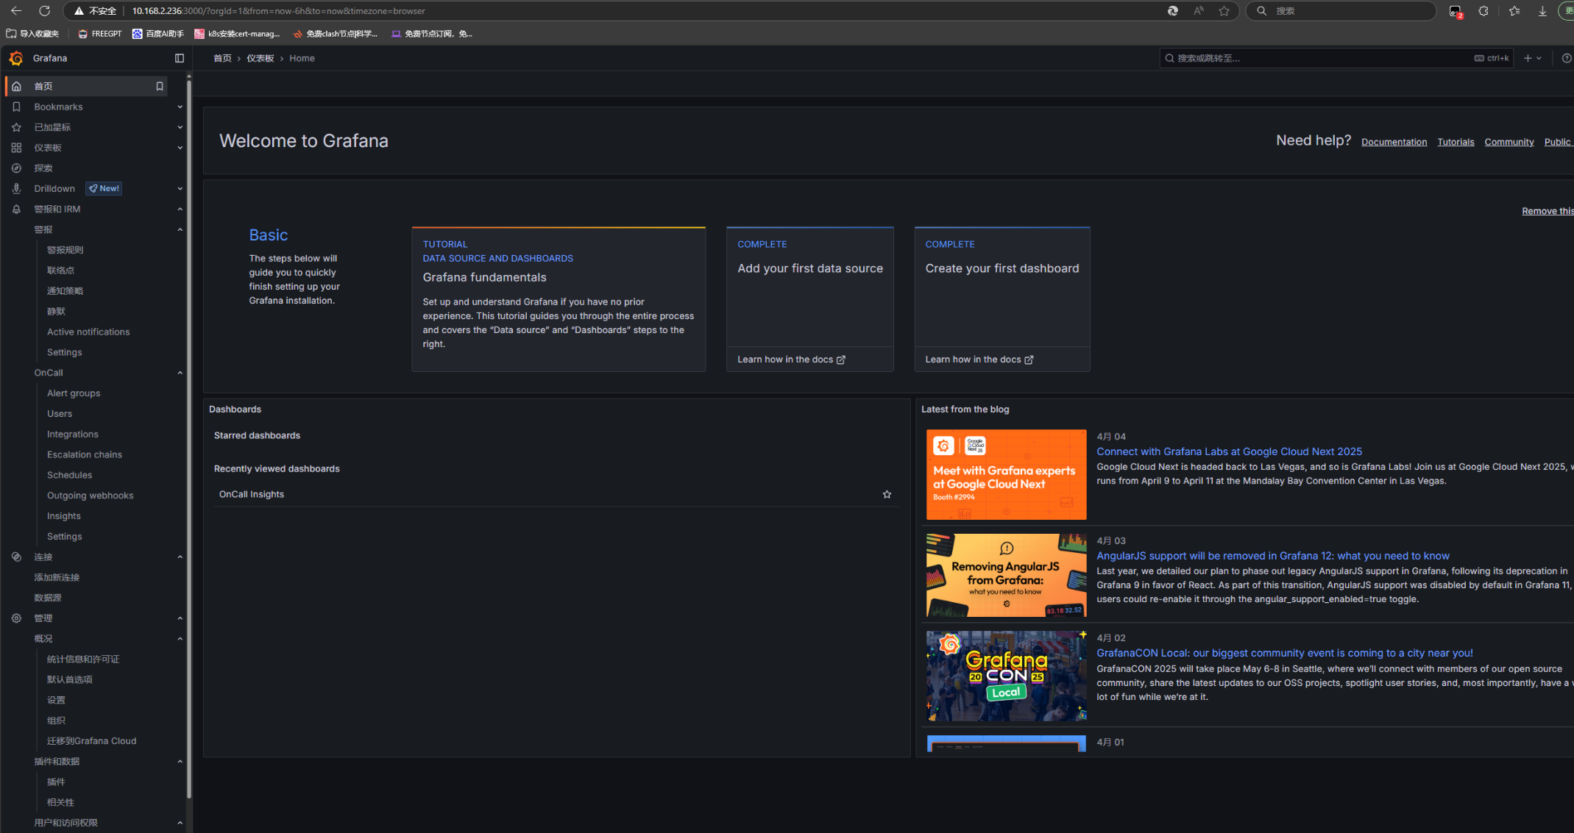Click the Remove this panel link
This screenshot has width=1574, height=833.
1548,211
